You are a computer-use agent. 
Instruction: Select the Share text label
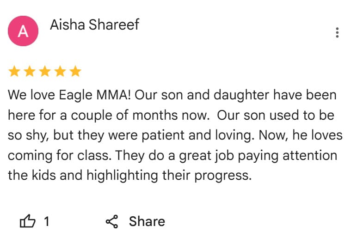point(147,221)
